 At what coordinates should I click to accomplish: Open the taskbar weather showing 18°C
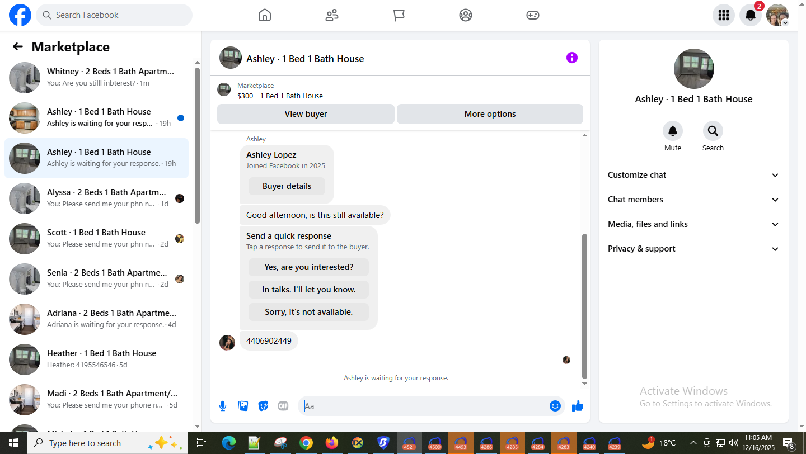coord(659,443)
